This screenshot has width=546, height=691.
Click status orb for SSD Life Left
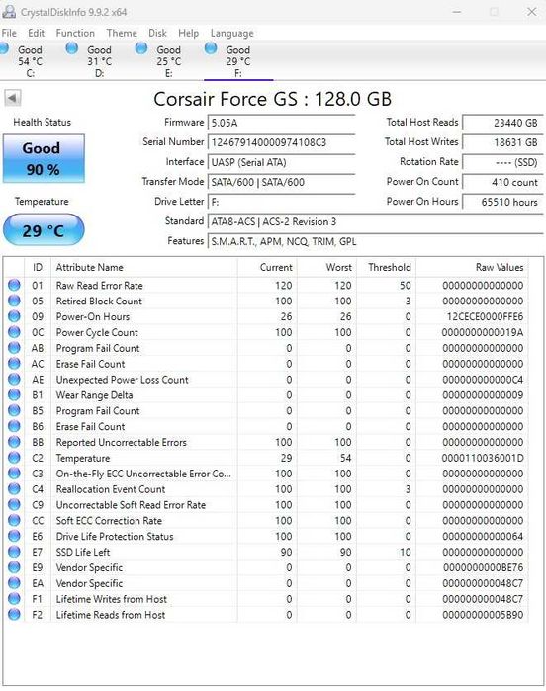(x=14, y=552)
